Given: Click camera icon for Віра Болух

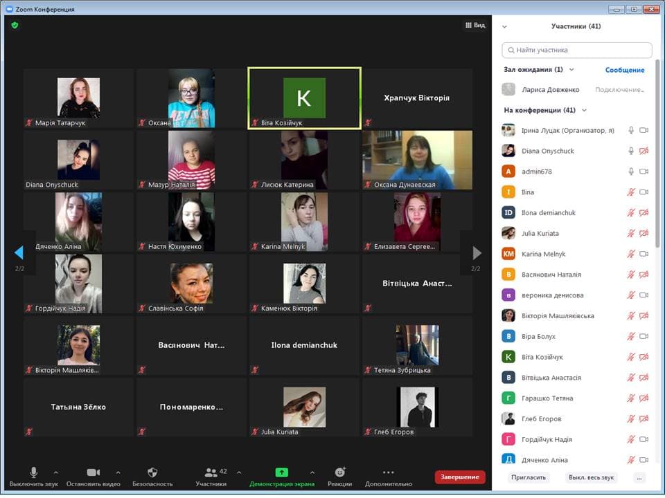Looking at the screenshot, I should point(644,336).
